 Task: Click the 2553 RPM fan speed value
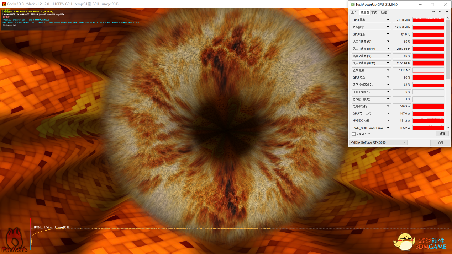click(x=402, y=49)
